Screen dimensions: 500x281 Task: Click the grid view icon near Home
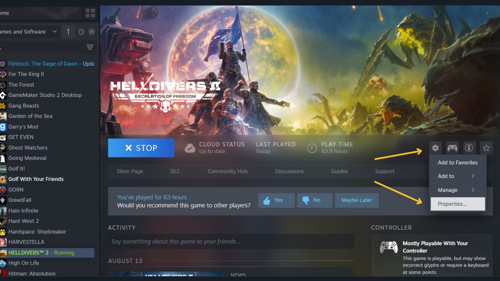90,13
